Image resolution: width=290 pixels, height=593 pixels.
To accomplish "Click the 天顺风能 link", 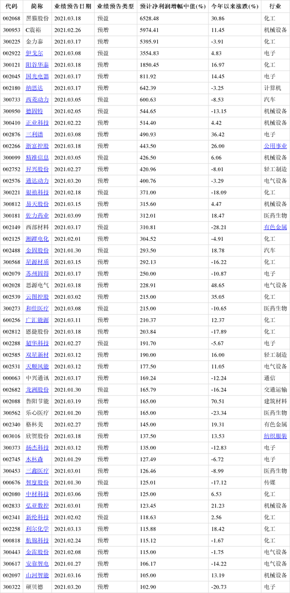I will (x=37, y=366).
